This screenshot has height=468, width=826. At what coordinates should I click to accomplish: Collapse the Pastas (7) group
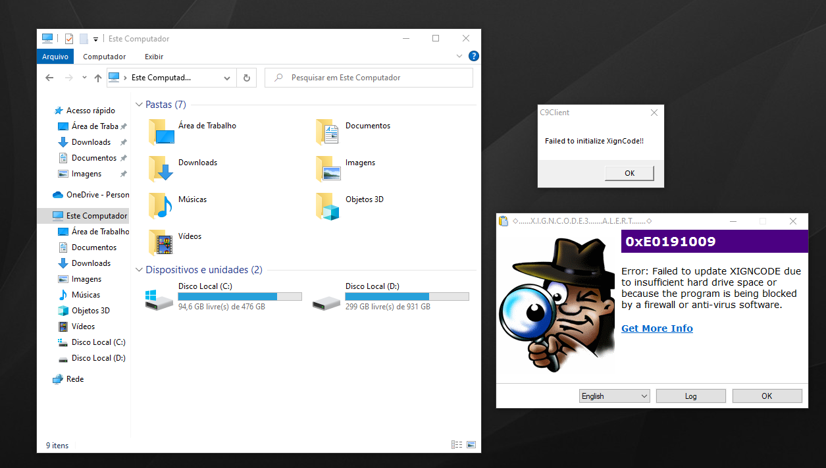coord(139,105)
